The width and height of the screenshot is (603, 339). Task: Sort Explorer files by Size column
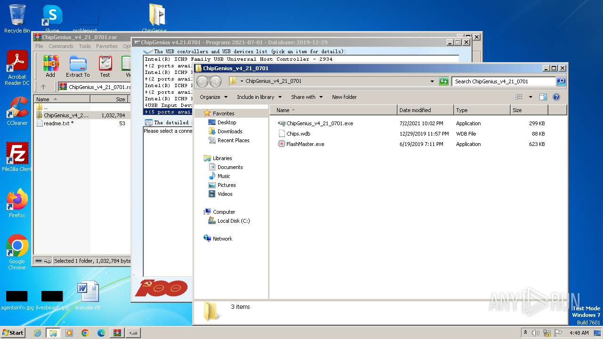pos(530,110)
